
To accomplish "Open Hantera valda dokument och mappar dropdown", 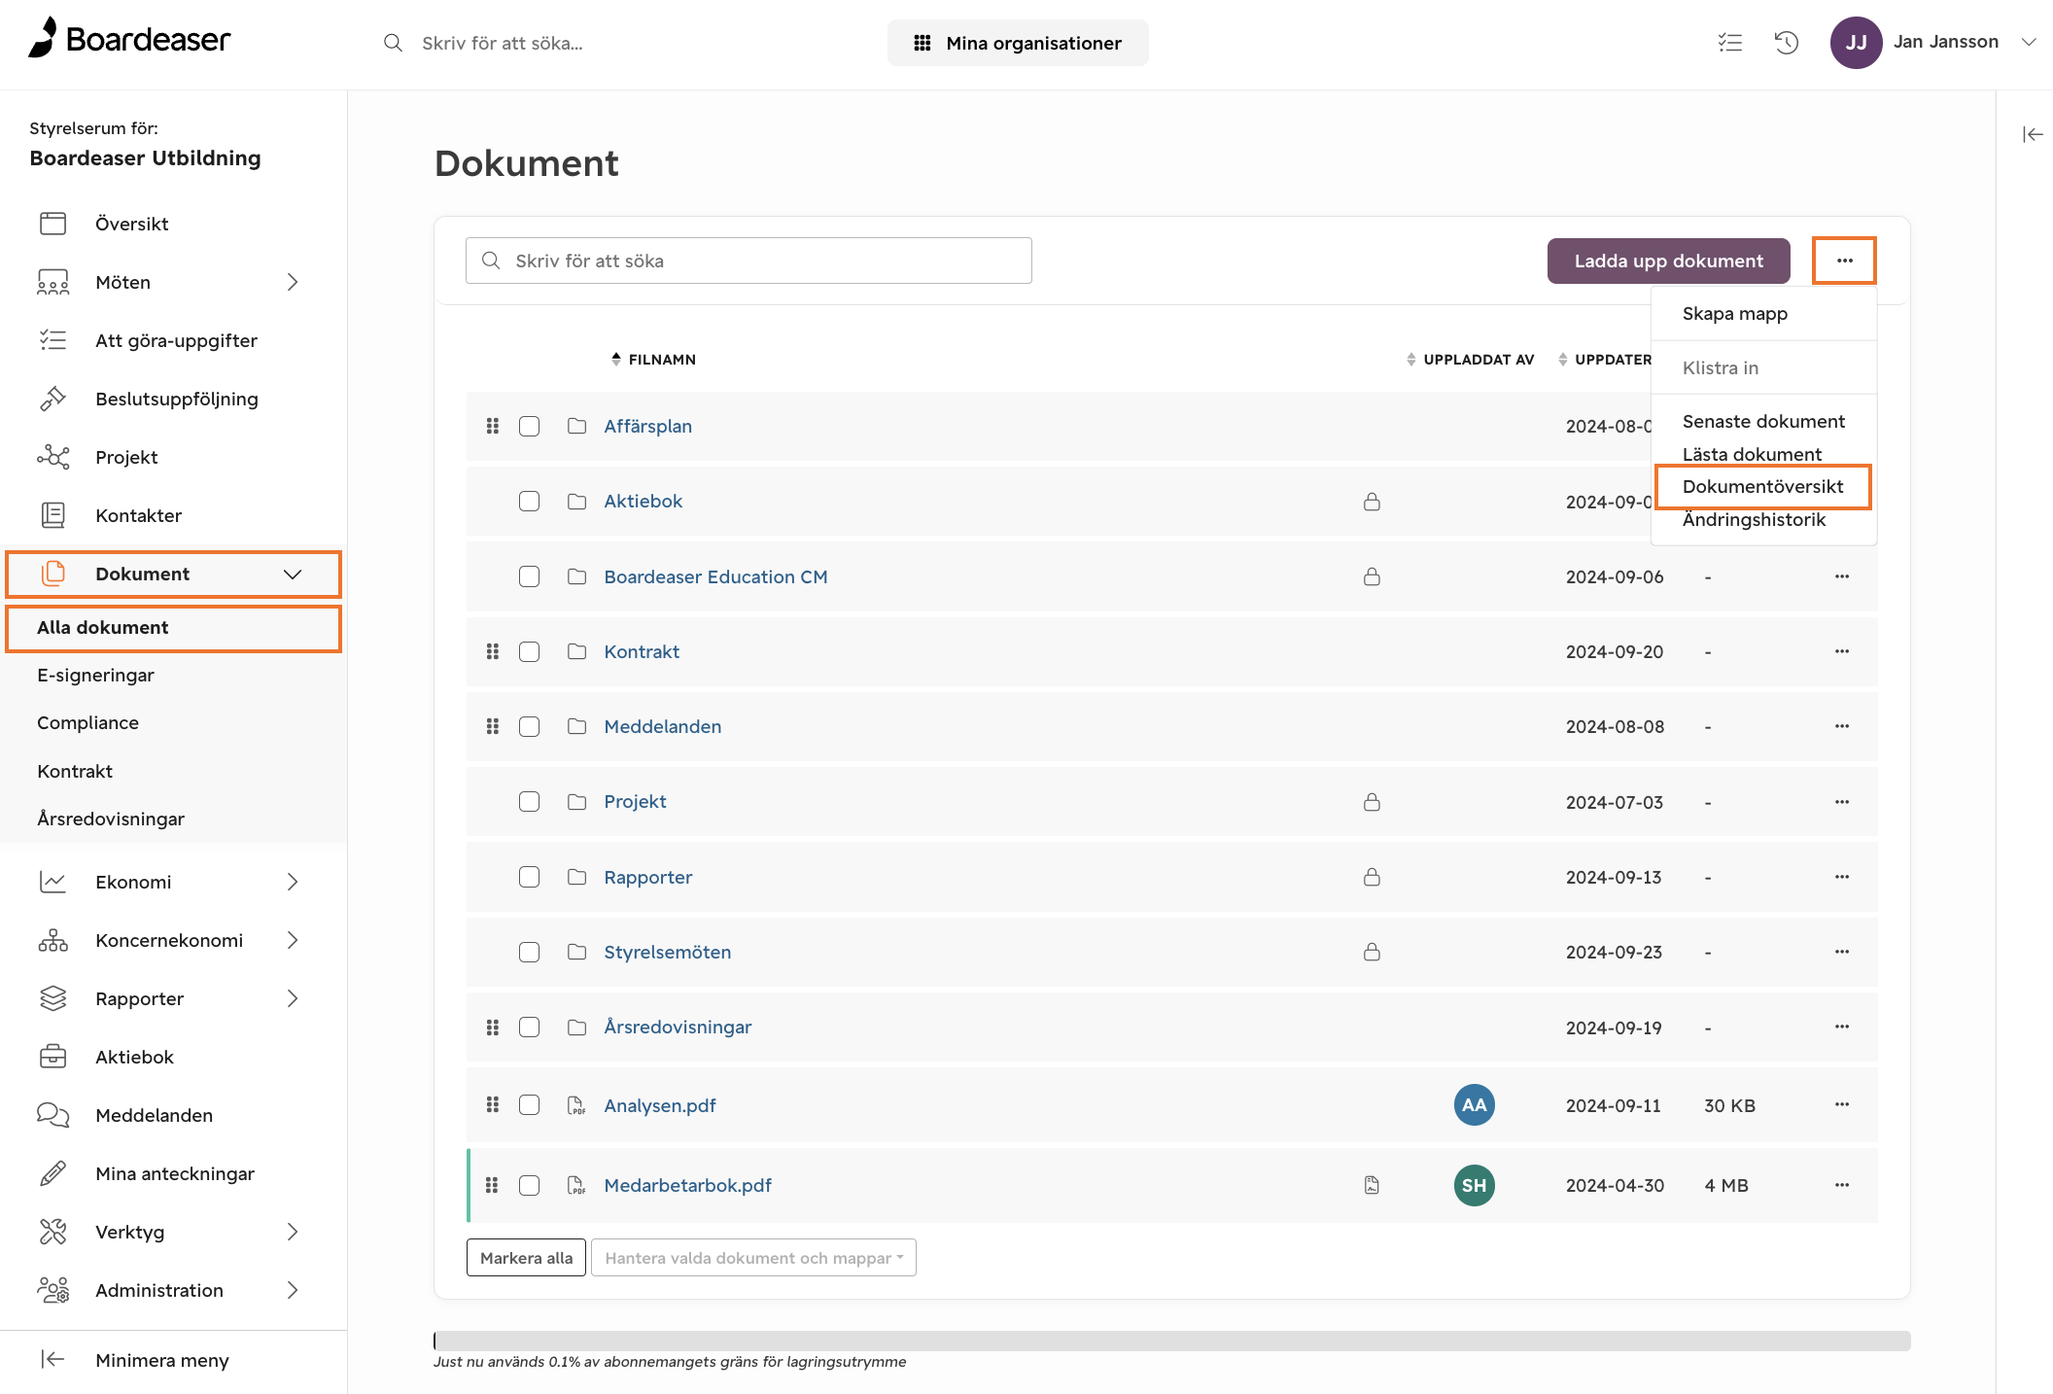I will 753,1258.
